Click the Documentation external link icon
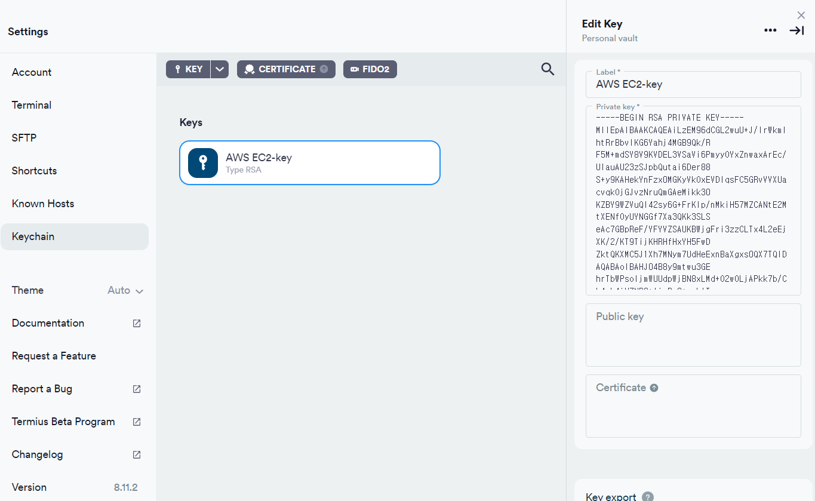Screen dimensions: 815x501 click(137, 323)
